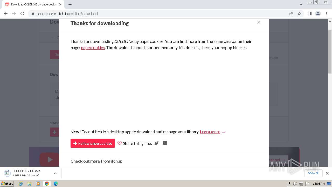Open the Chrome profile menu
Screen dimensions: 332x187
pos(318,14)
